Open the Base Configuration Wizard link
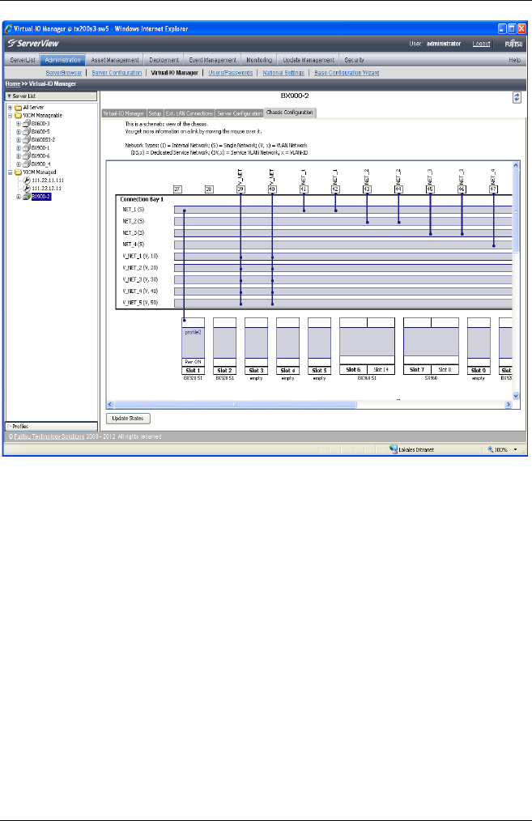 (347, 73)
